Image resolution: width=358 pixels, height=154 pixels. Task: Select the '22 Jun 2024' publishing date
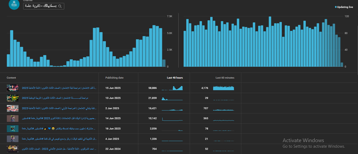point(113,149)
